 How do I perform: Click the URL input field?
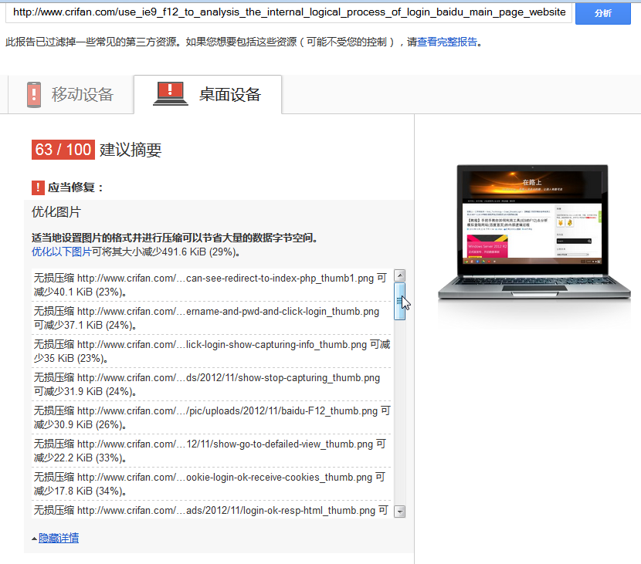(x=289, y=12)
